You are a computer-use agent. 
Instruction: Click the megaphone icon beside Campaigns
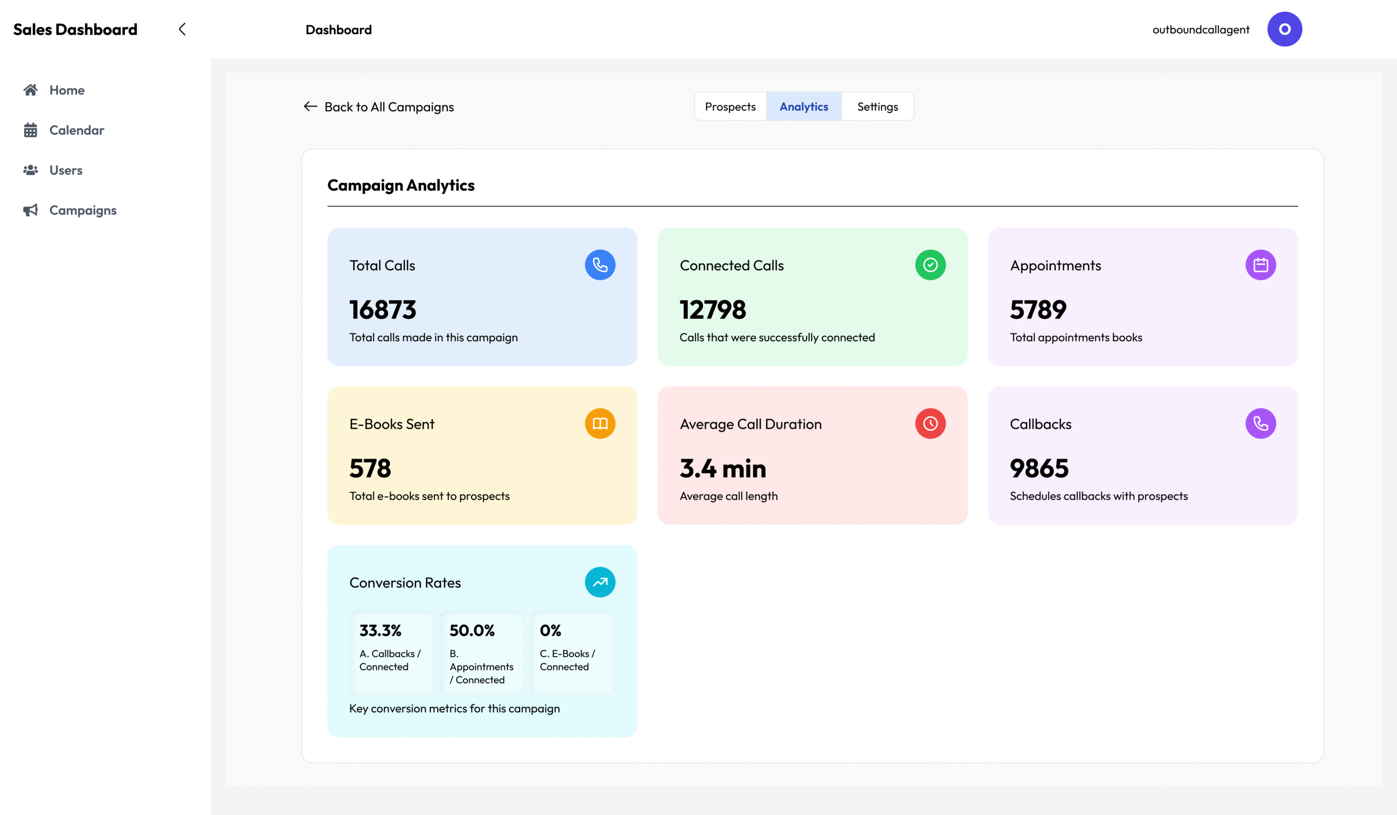[x=31, y=210]
